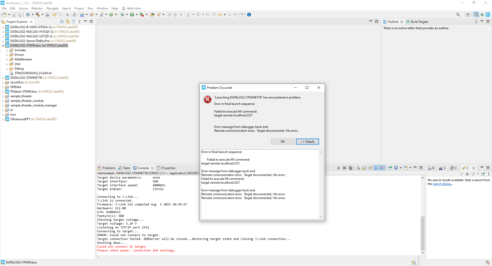Build the project with the hammer icon
The image size is (492, 266).
coord(38,15)
